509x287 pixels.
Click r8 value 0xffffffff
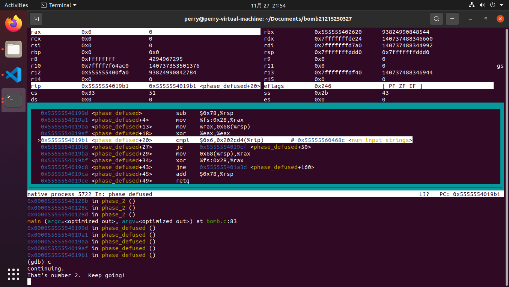coord(98,59)
